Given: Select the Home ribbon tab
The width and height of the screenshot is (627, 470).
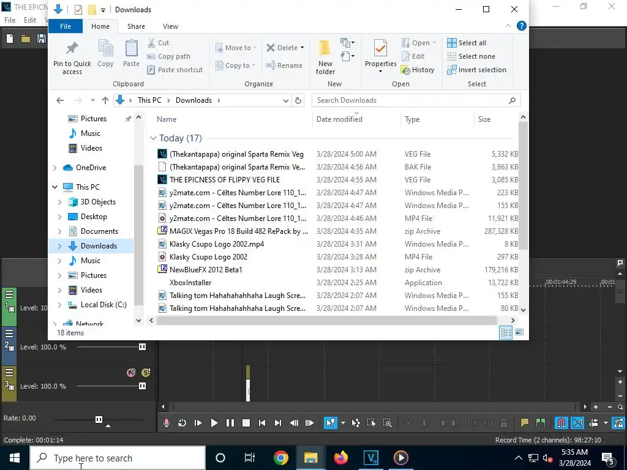Looking at the screenshot, I should point(100,26).
